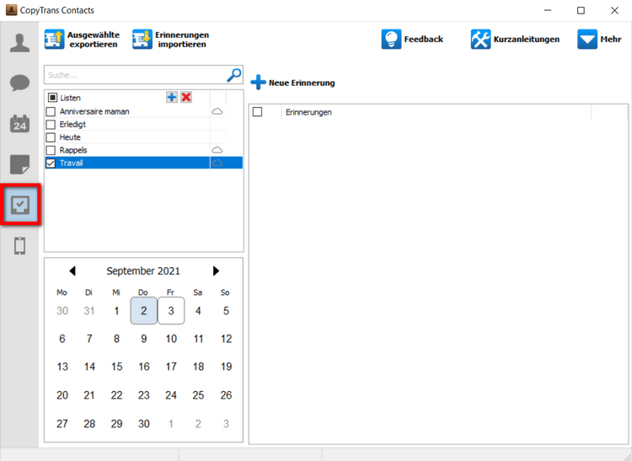Screen dimensions: 632x461
Task: Select September 1 in first calendar row
Action: point(116,311)
